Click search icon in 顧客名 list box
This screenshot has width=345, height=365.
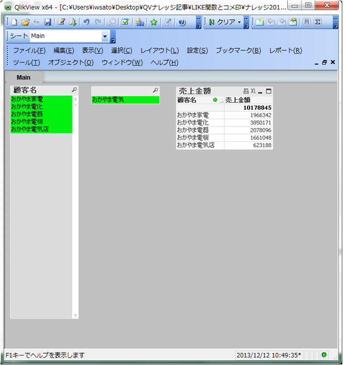pyautogui.click(x=74, y=89)
